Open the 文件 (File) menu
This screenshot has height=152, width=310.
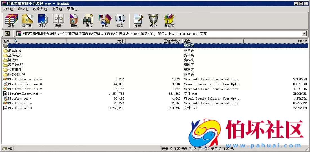click(8, 9)
